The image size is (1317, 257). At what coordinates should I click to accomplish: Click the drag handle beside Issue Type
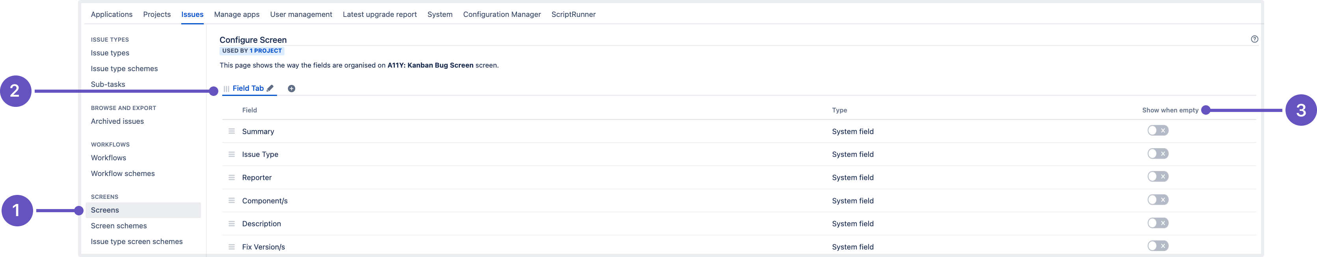click(232, 154)
